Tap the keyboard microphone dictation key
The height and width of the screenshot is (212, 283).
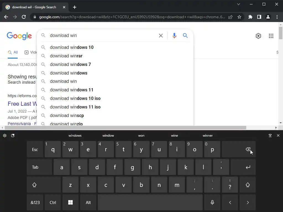[212, 202]
